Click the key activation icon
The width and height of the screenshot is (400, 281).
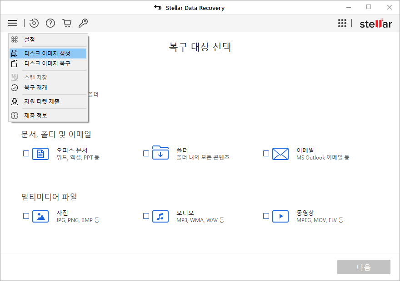[x=83, y=23]
